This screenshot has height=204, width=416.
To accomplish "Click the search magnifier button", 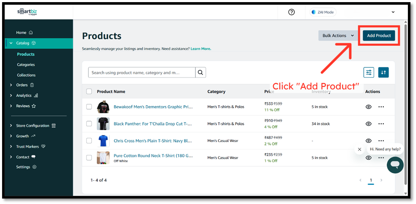I will click(x=201, y=72).
